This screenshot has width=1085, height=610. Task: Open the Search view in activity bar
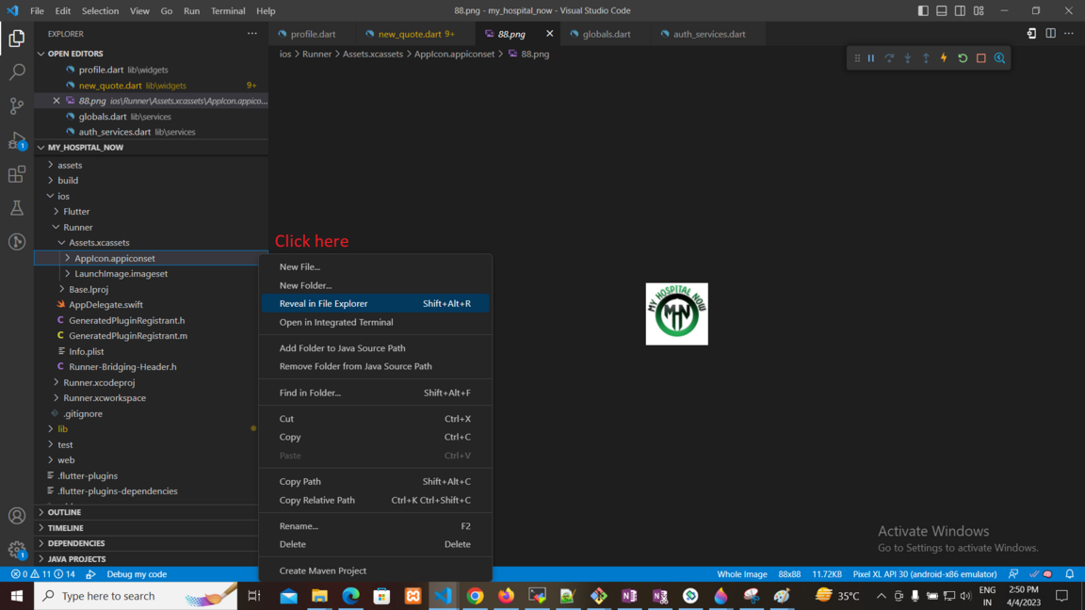(x=17, y=72)
